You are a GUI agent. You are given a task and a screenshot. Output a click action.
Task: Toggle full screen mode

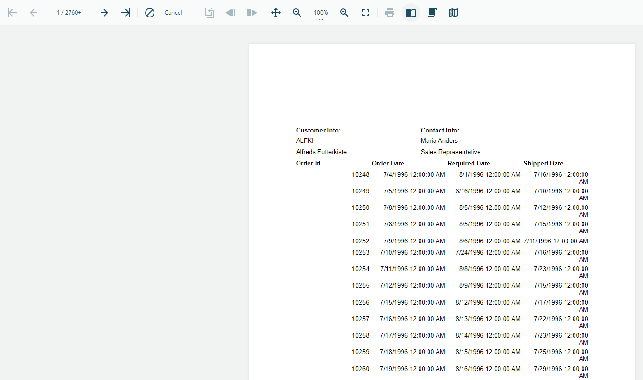365,13
